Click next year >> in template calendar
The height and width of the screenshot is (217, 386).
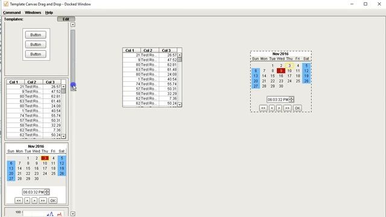click(43, 201)
